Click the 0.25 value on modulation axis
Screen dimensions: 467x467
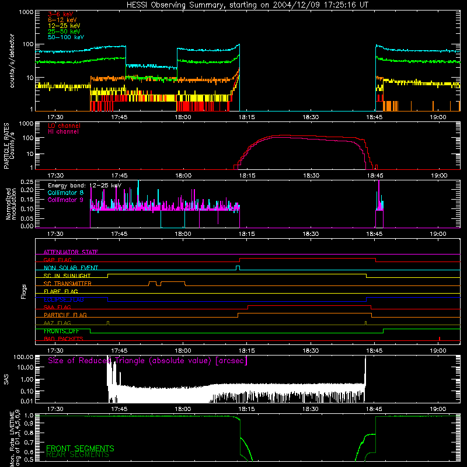point(27,182)
